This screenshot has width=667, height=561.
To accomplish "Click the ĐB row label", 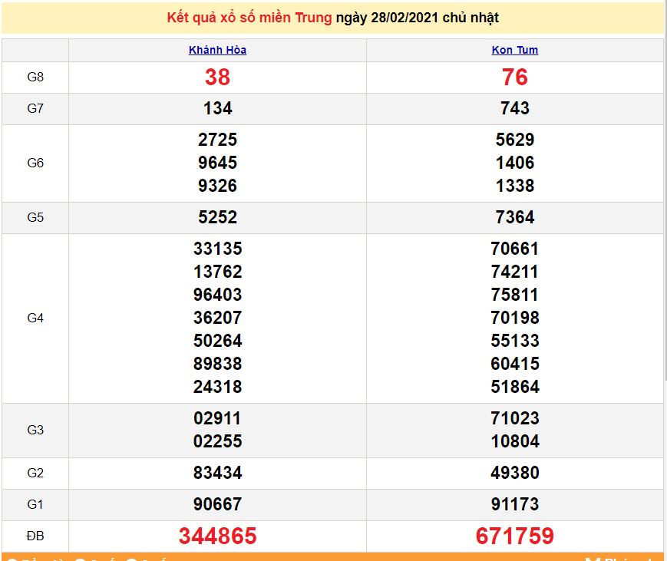I will pos(35,536).
